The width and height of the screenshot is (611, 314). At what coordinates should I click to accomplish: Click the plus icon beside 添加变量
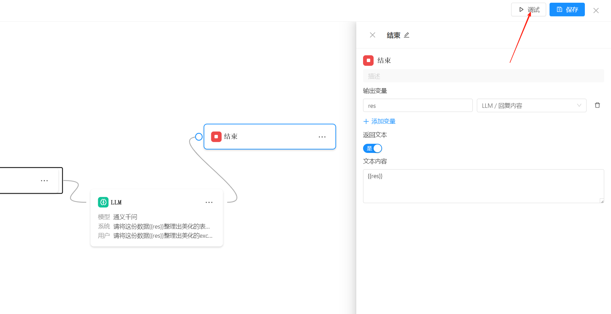[366, 121]
